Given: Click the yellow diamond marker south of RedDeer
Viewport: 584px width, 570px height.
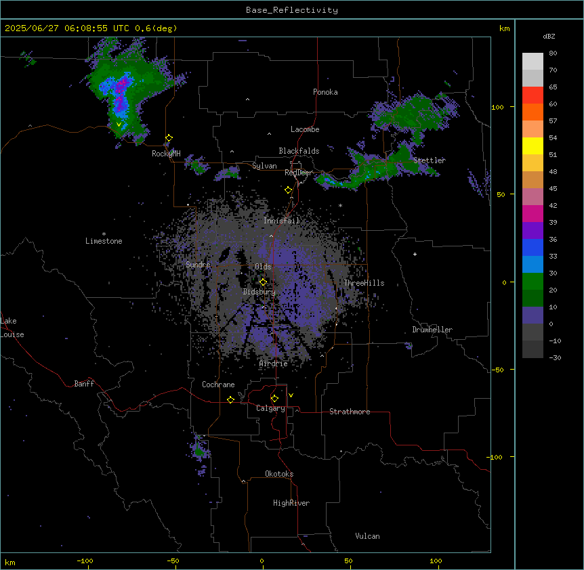Looking at the screenshot, I should (x=288, y=190).
